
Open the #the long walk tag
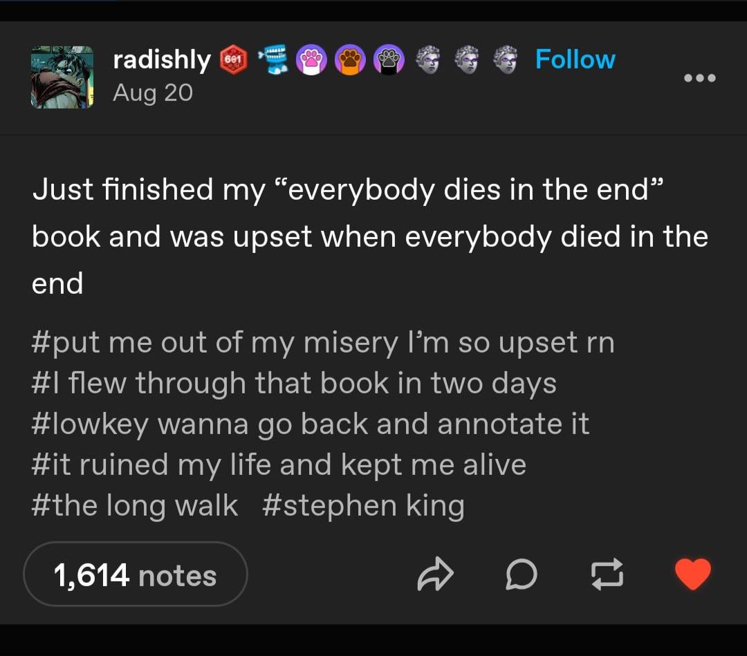pyautogui.click(x=135, y=505)
